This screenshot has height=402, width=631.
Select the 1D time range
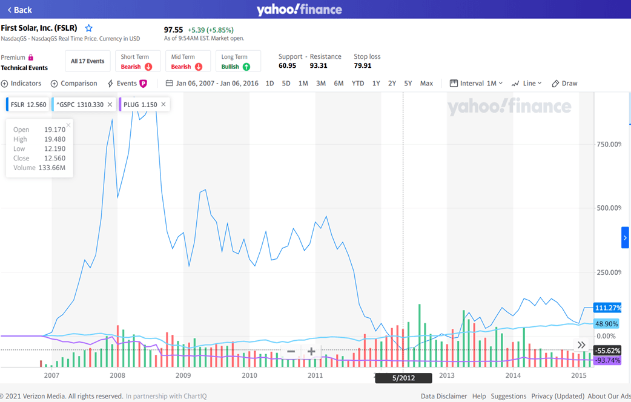(x=269, y=84)
